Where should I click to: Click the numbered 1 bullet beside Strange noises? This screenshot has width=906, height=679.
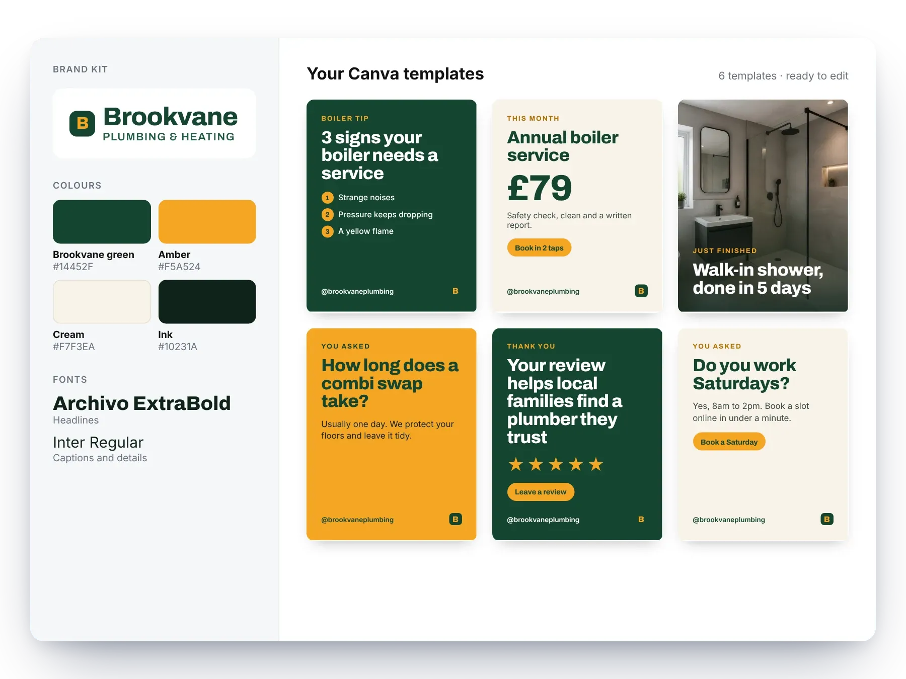[x=328, y=198]
